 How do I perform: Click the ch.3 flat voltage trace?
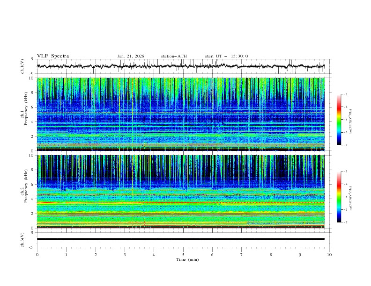pos(181,239)
